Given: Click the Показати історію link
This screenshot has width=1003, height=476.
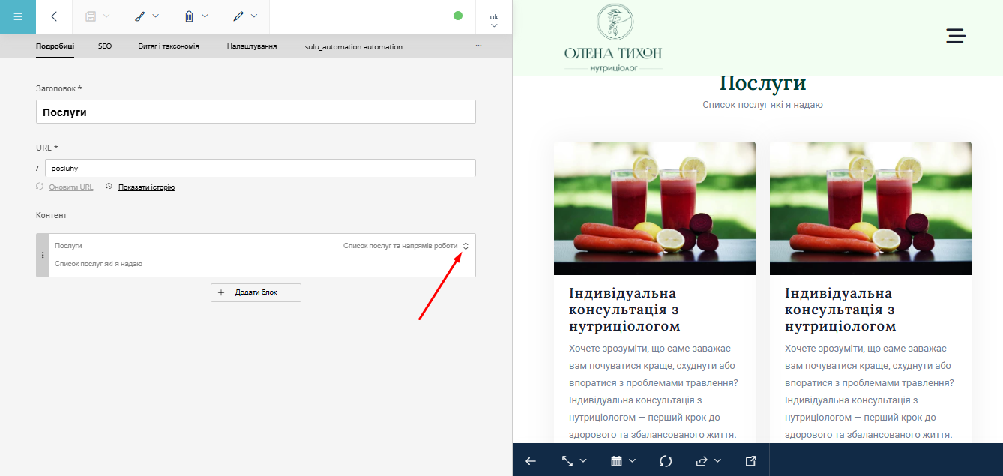Looking at the screenshot, I should (x=146, y=187).
